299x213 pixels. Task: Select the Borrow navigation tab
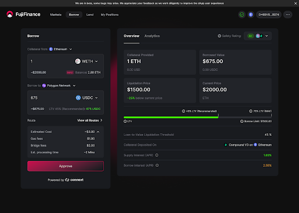click(x=74, y=15)
